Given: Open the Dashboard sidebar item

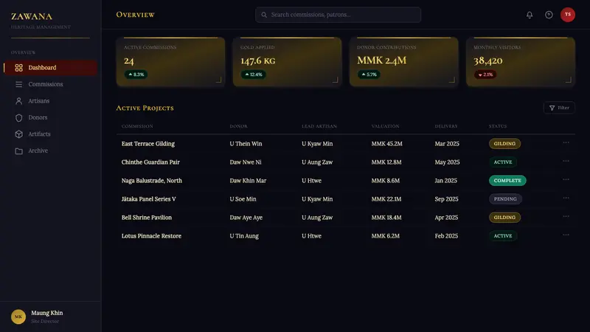Looking at the screenshot, I should (x=50, y=68).
